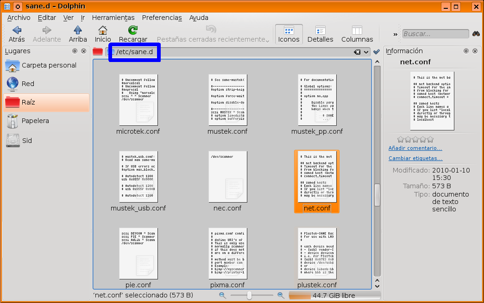Select the mustek_pp.conf file

(317, 105)
